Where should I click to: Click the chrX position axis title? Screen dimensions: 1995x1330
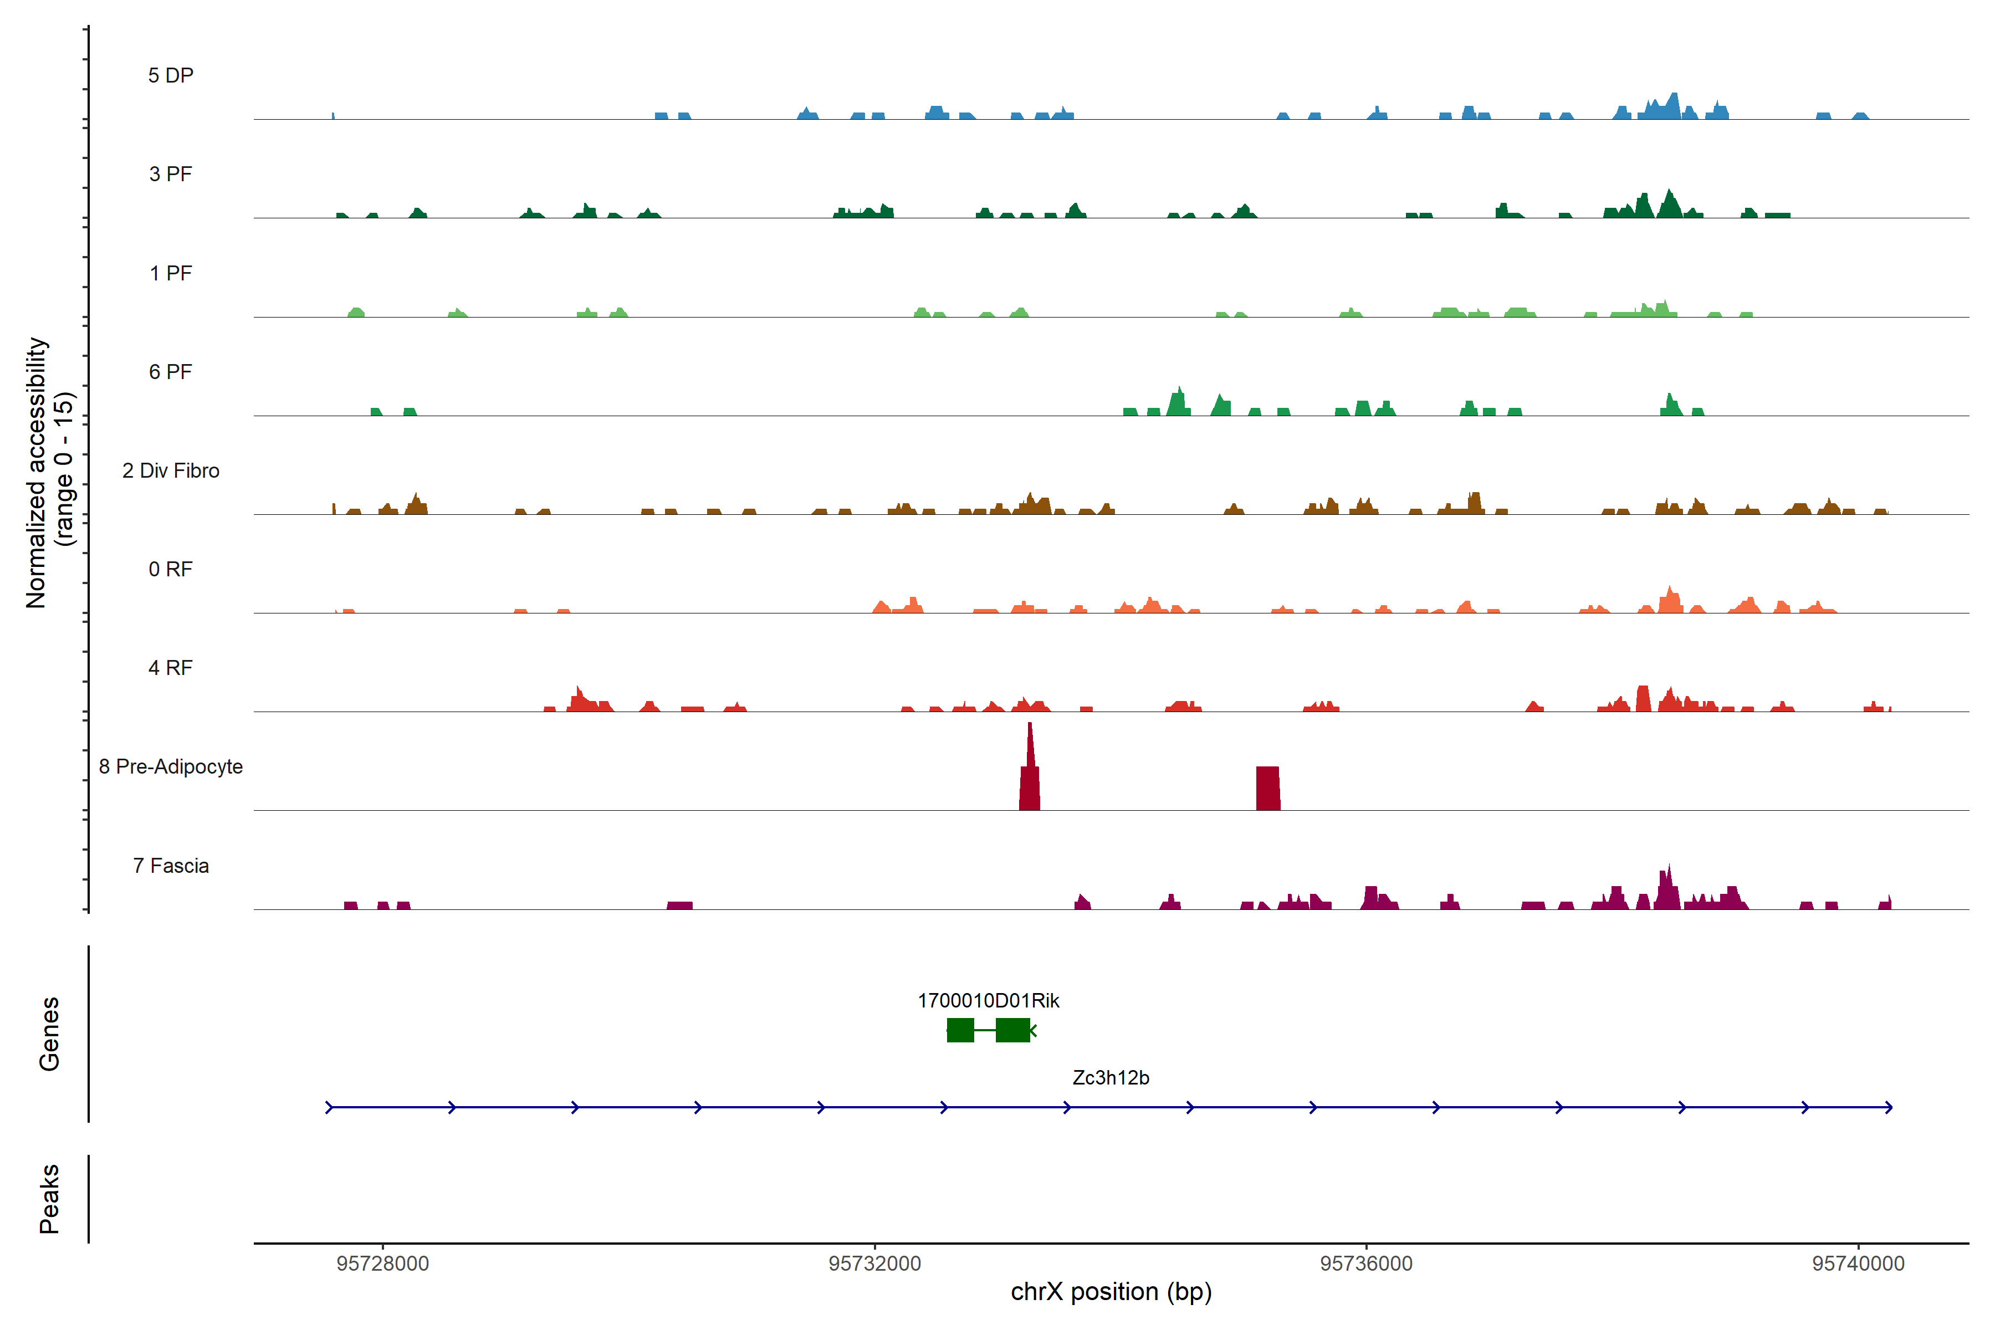click(1111, 1292)
